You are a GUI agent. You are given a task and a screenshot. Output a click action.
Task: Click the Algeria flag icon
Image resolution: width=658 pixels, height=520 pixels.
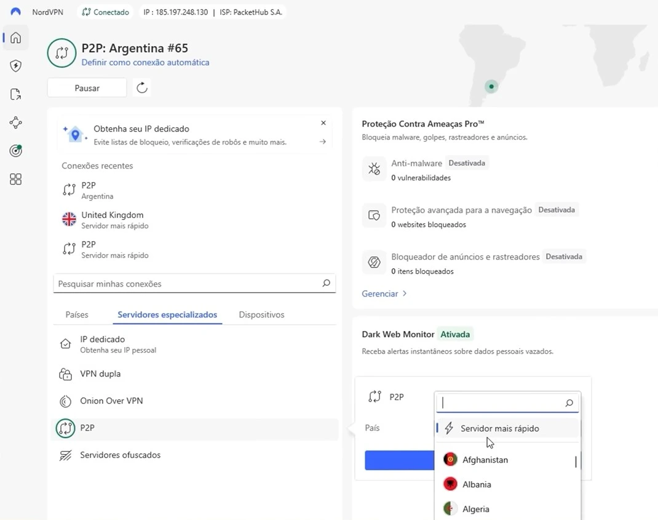point(450,509)
